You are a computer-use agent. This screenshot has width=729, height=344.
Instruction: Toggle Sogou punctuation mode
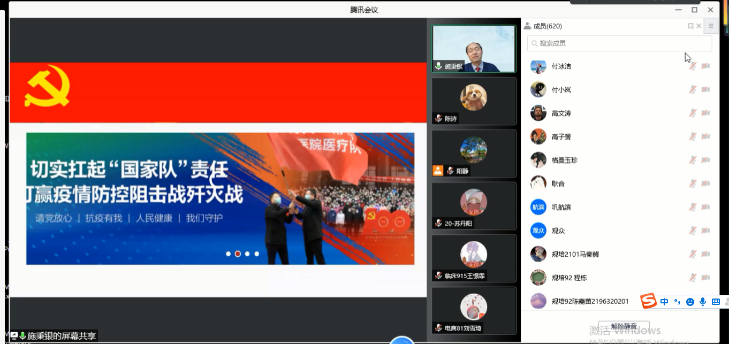(677, 302)
